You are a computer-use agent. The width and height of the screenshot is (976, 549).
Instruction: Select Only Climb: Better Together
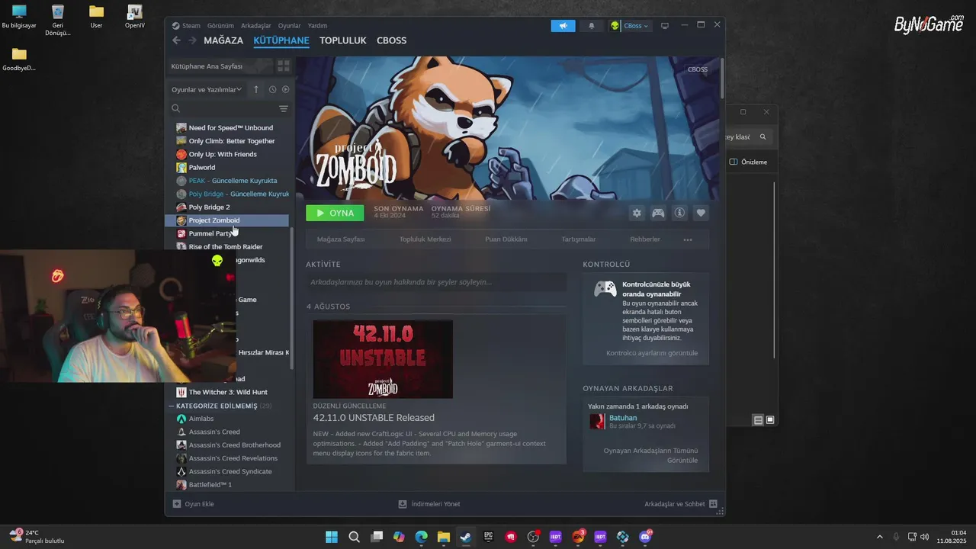click(232, 141)
